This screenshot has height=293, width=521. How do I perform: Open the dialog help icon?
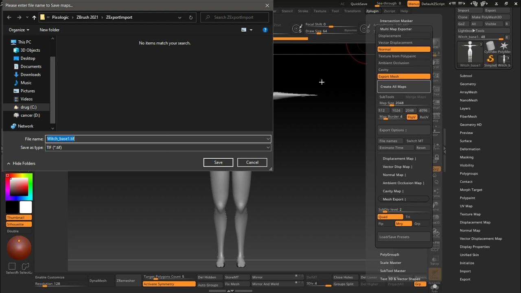click(x=265, y=30)
